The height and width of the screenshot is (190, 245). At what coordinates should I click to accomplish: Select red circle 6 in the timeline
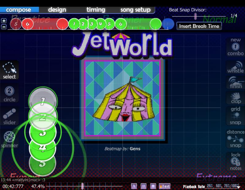[28, 24]
